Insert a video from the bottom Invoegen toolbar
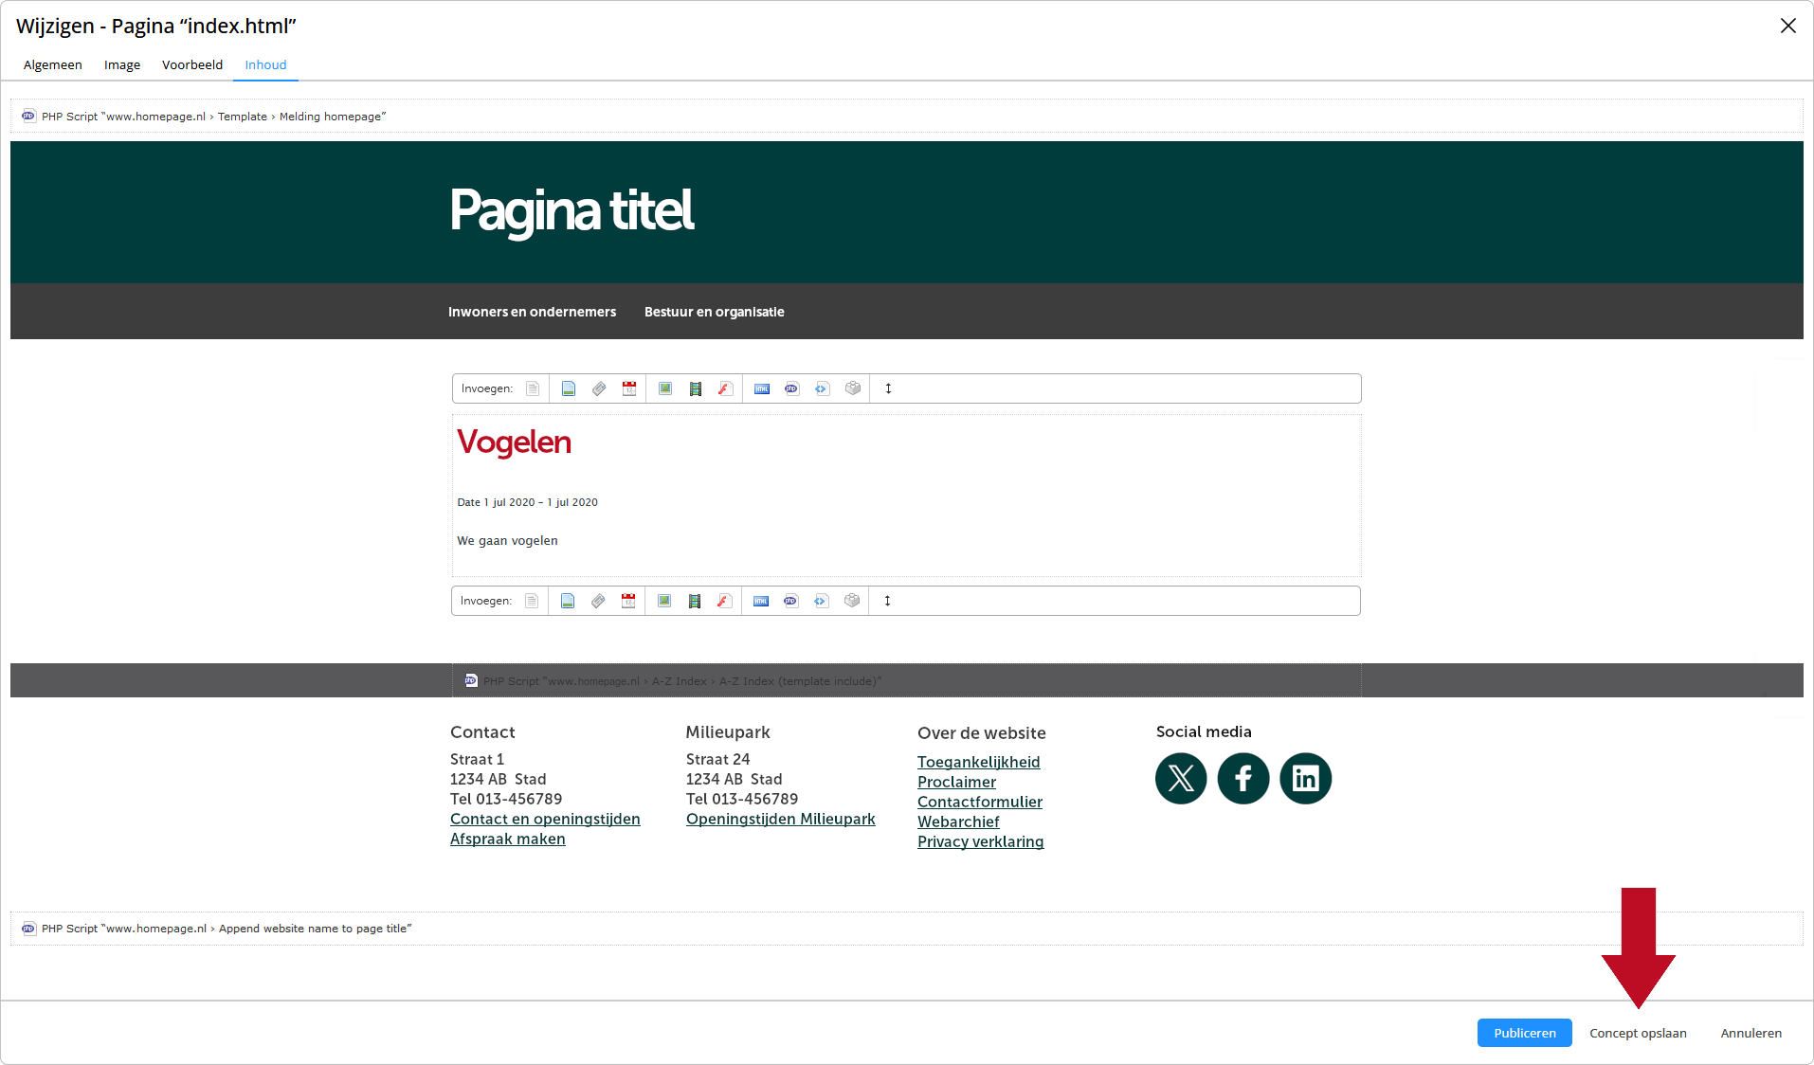 tap(695, 601)
